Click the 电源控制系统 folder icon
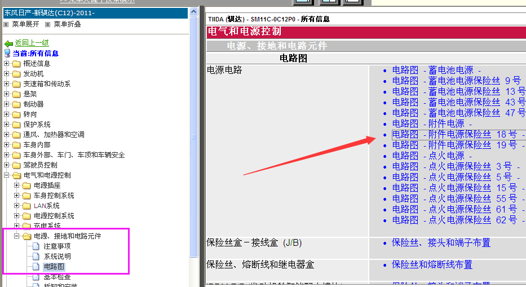Image resolution: width=526 pixels, height=287 pixels. pos(27,216)
